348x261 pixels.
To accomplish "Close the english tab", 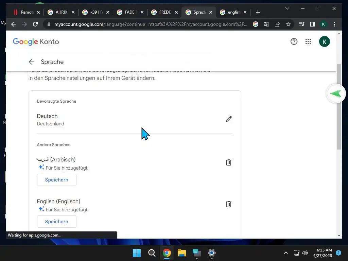I will [245, 12].
